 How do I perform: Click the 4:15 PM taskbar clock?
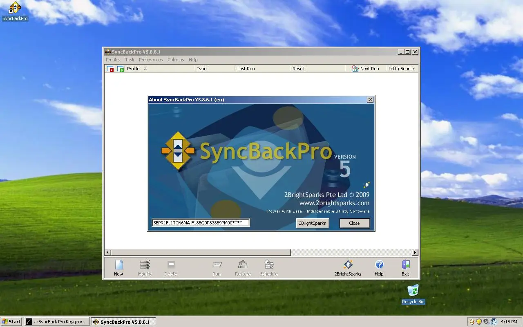coord(509,322)
